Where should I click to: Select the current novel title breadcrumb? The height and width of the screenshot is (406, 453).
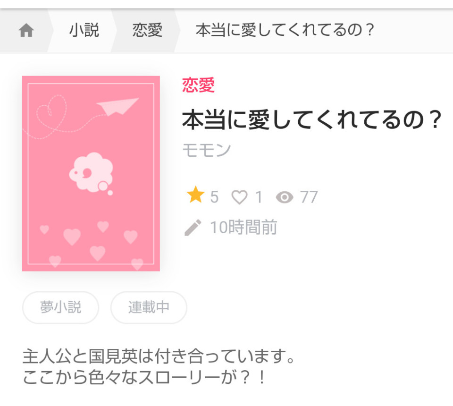(x=285, y=30)
